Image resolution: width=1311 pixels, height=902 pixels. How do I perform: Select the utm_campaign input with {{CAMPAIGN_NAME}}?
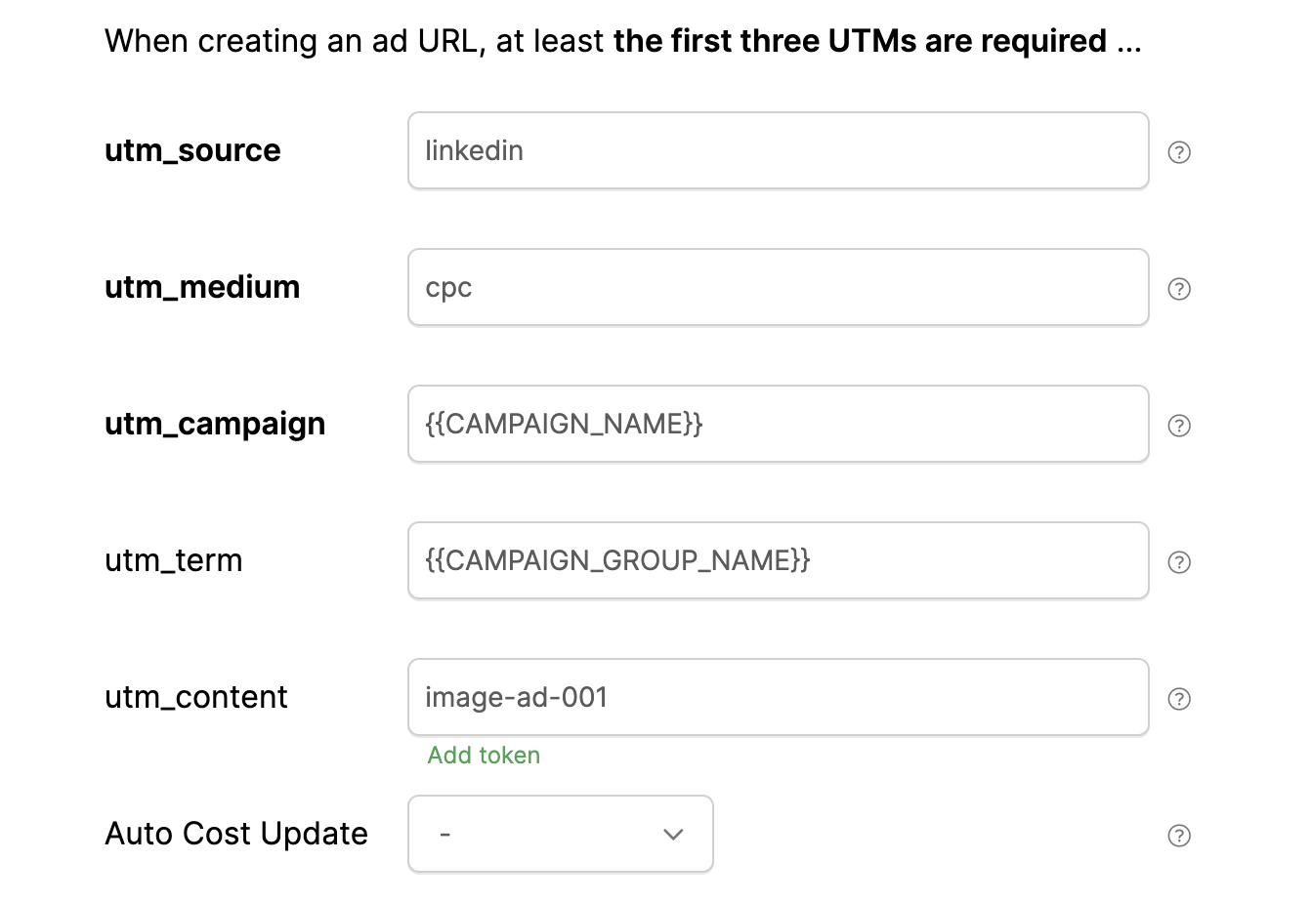pyautogui.click(x=778, y=424)
